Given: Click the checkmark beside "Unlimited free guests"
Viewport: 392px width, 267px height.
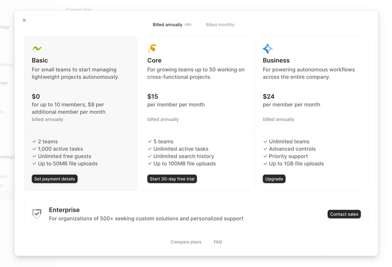Looking at the screenshot, I should tap(34, 156).
